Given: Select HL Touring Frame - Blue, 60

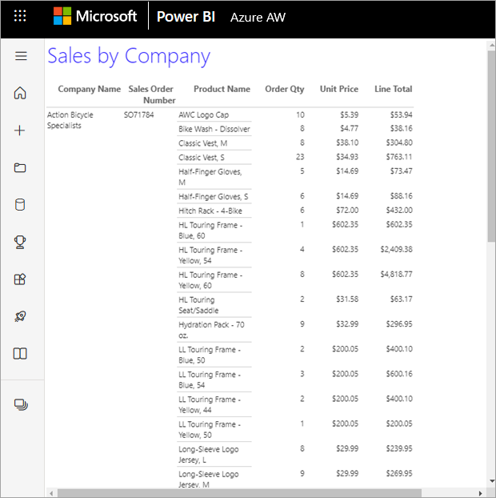Looking at the screenshot, I should click(x=210, y=231).
